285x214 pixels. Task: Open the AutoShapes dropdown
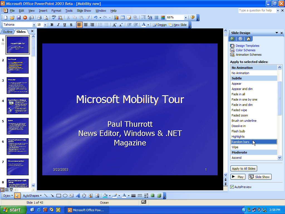click(32, 196)
